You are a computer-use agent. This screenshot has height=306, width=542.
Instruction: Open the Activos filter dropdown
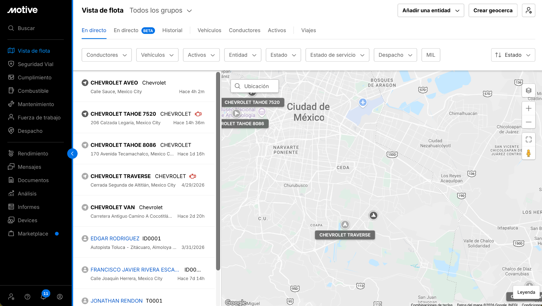click(201, 55)
